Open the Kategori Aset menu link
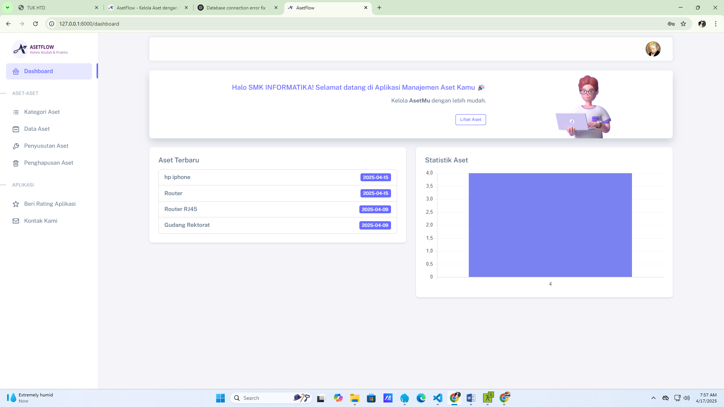724x407 pixels. pyautogui.click(x=42, y=112)
